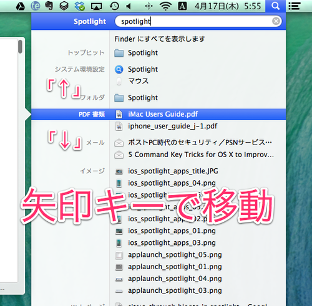
Task: Click the 5 Command Key Tricks envelope icon
Action: click(119, 155)
